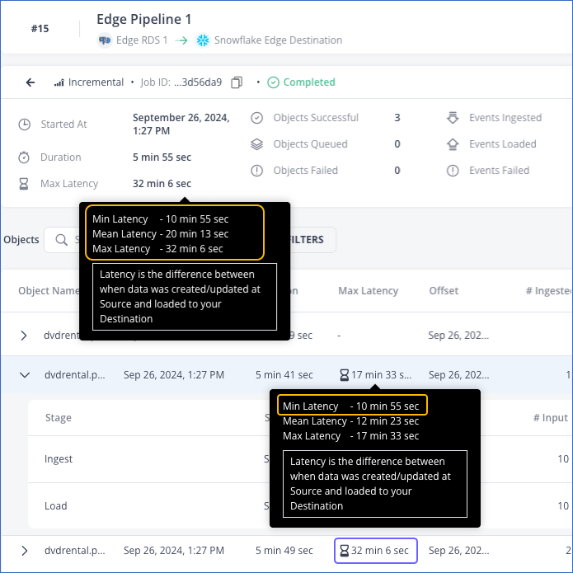Click the Started At clock icon
Image resolution: width=573 pixels, height=573 pixels.
(x=24, y=124)
